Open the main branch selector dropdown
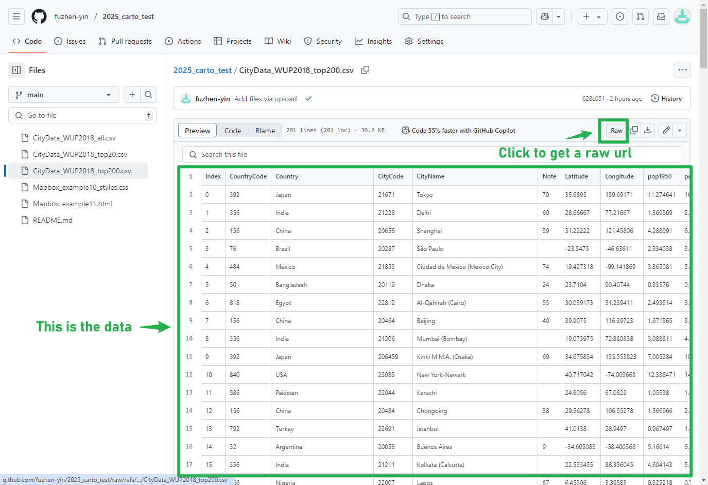The width and height of the screenshot is (708, 485). tap(64, 95)
